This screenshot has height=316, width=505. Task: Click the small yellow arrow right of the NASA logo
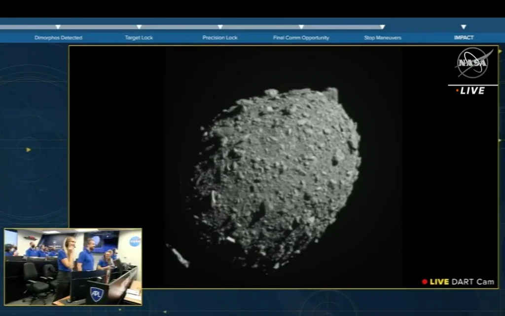click(500, 51)
